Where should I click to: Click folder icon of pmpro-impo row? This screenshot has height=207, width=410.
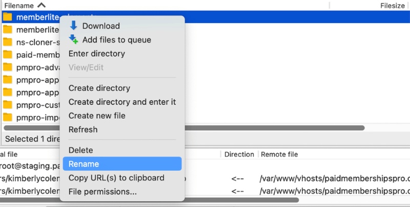click(8, 117)
